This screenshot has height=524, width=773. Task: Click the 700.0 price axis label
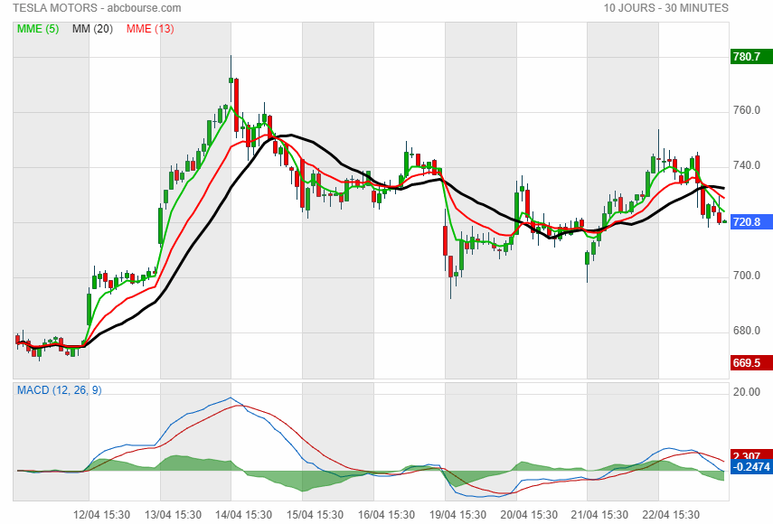point(747,276)
